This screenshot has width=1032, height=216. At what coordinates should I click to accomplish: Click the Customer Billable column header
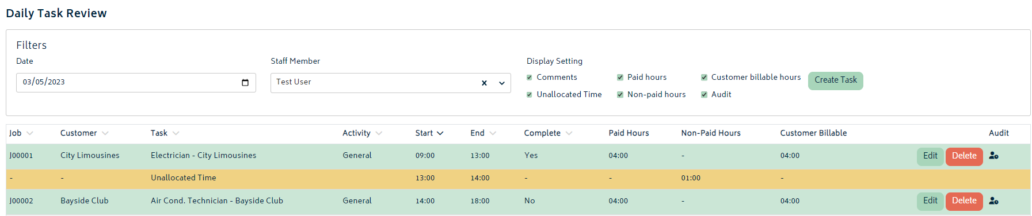(813, 133)
